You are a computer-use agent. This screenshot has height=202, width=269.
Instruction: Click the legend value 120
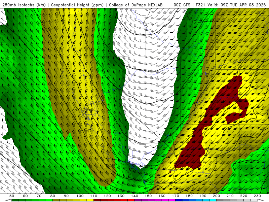(107, 196)
